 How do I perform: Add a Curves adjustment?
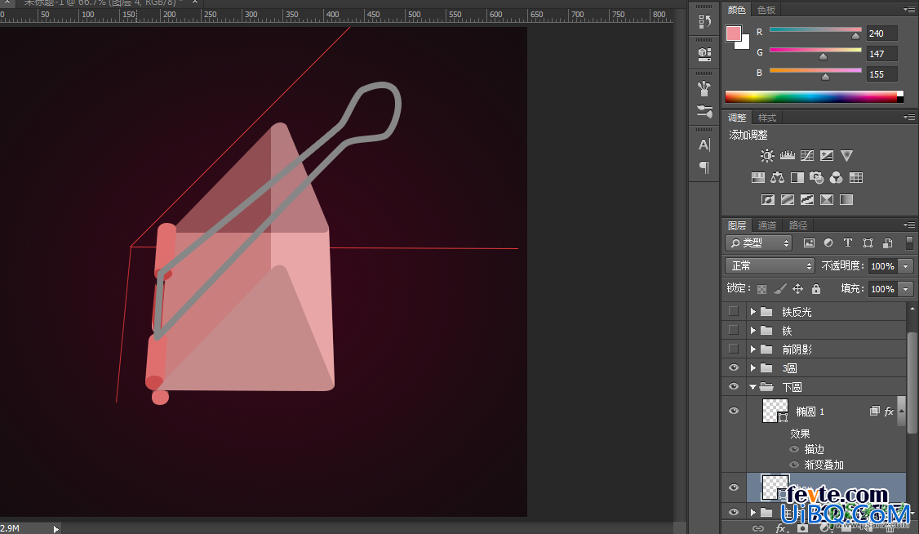pos(807,155)
